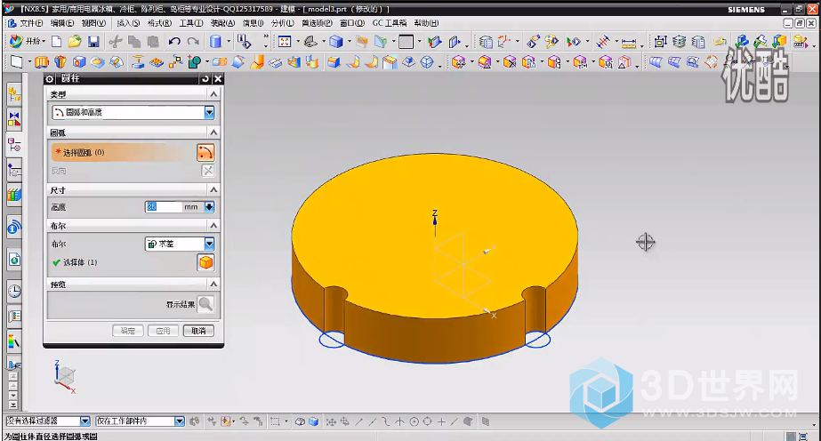Click the Select body orange cube icon
Screen dimensions: 821x441
click(x=205, y=262)
